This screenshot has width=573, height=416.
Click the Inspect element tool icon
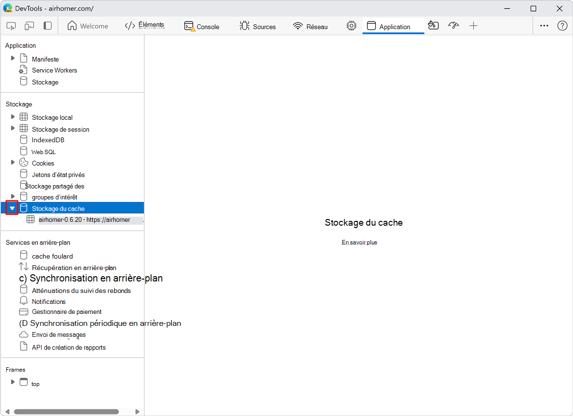tap(12, 26)
